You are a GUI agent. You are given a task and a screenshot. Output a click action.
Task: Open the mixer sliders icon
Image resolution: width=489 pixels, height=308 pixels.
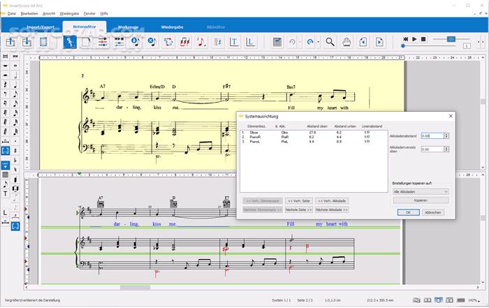tap(103, 42)
